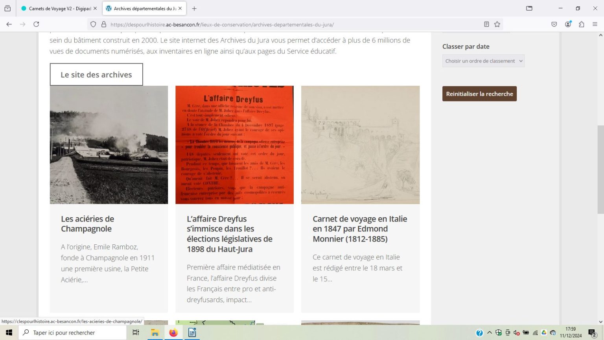The image size is (604, 340).
Task: Click the blue help icon in tray
Action: pos(479,333)
